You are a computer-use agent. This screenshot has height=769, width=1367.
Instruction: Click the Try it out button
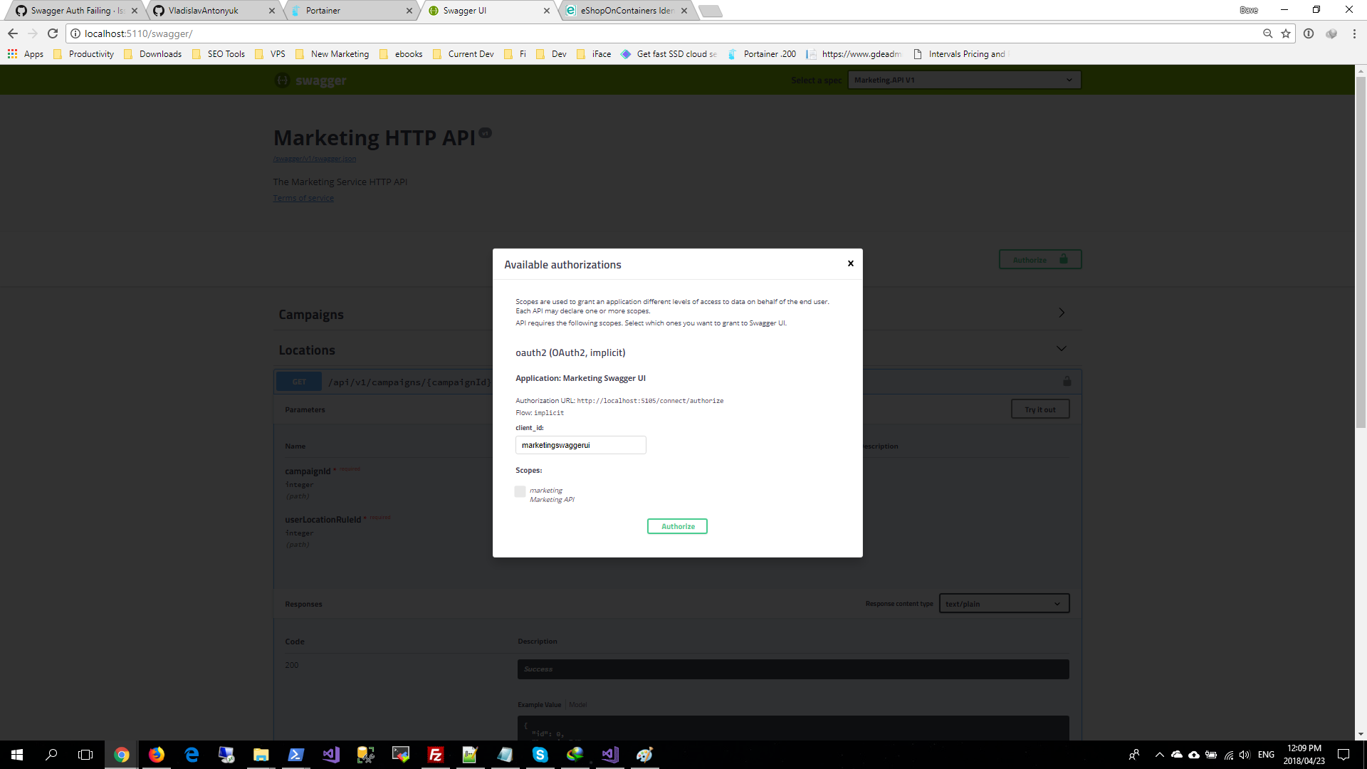pos(1040,409)
